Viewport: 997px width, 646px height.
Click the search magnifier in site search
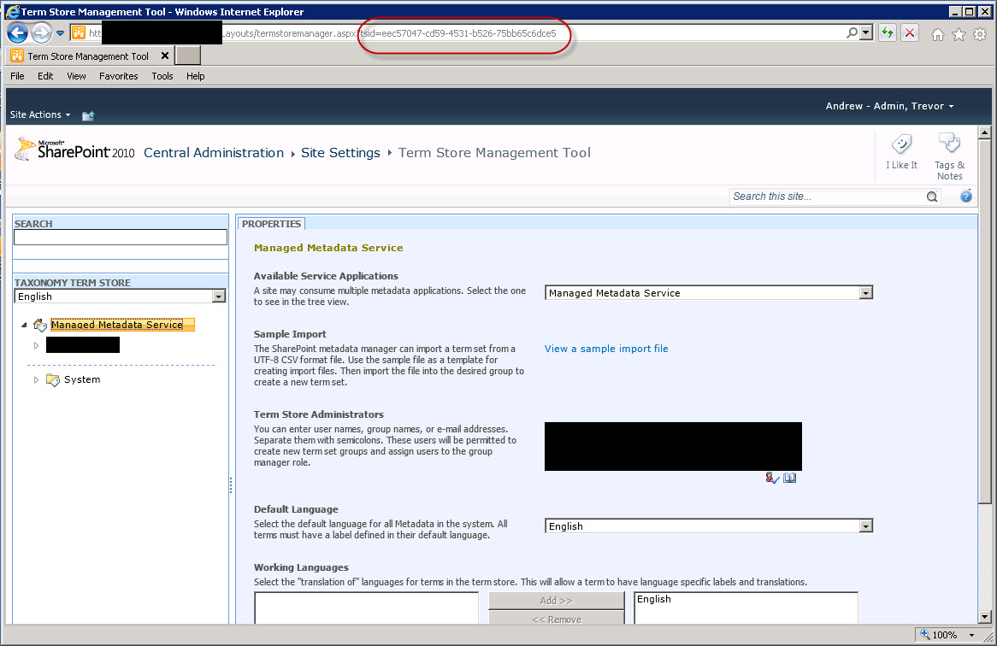[x=932, y=197]
